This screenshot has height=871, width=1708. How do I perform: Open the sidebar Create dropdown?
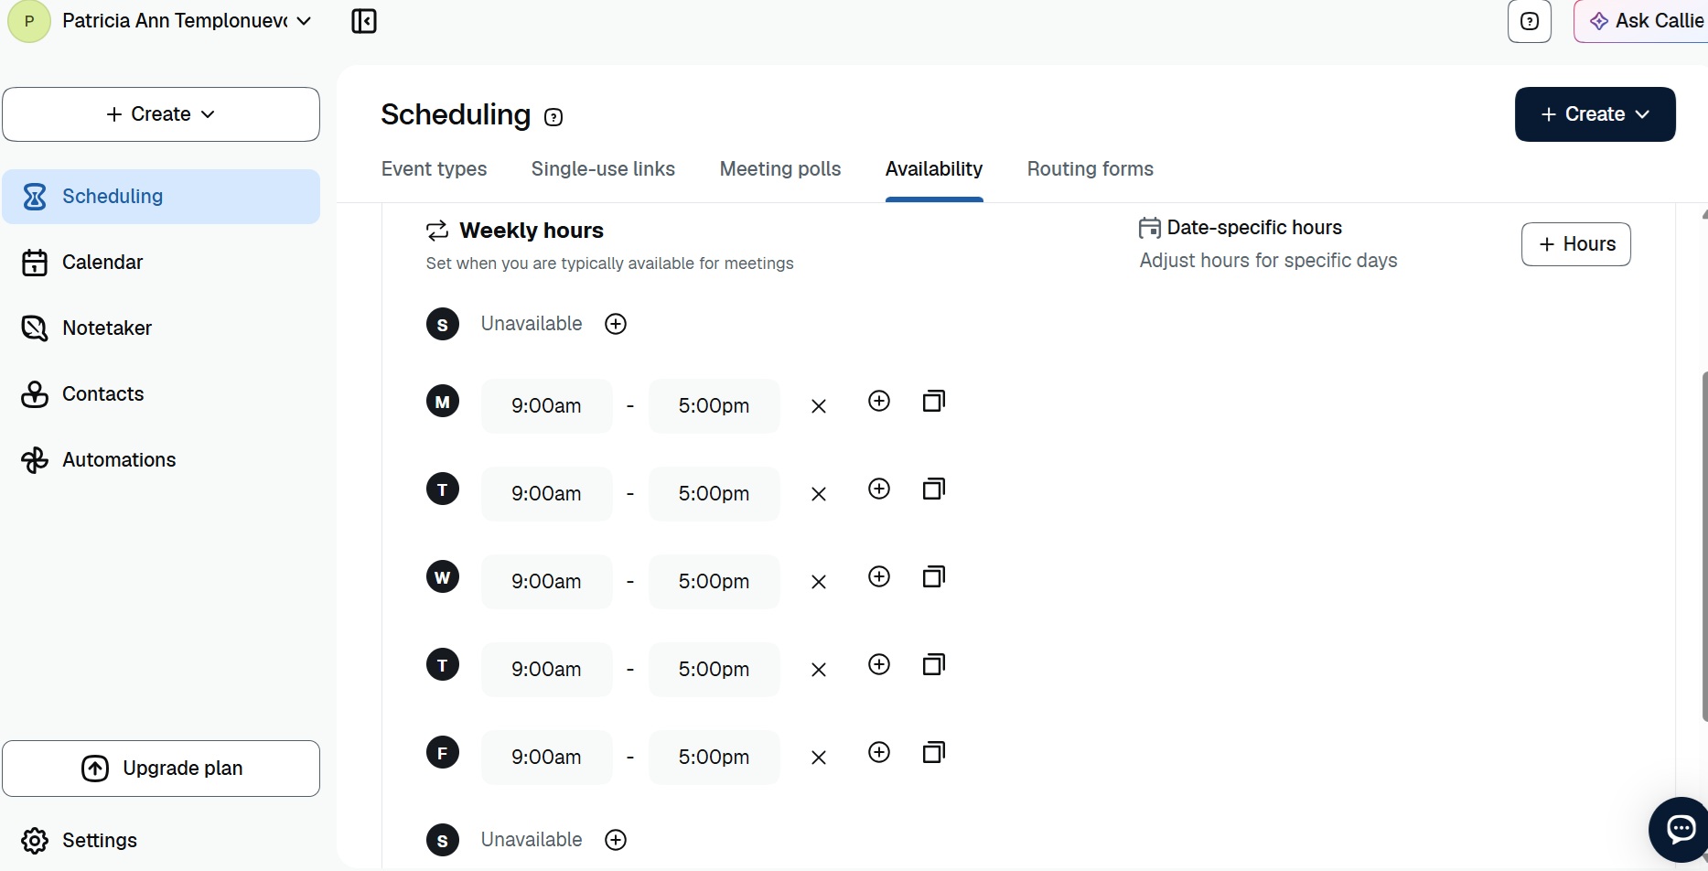coord(161,114)
